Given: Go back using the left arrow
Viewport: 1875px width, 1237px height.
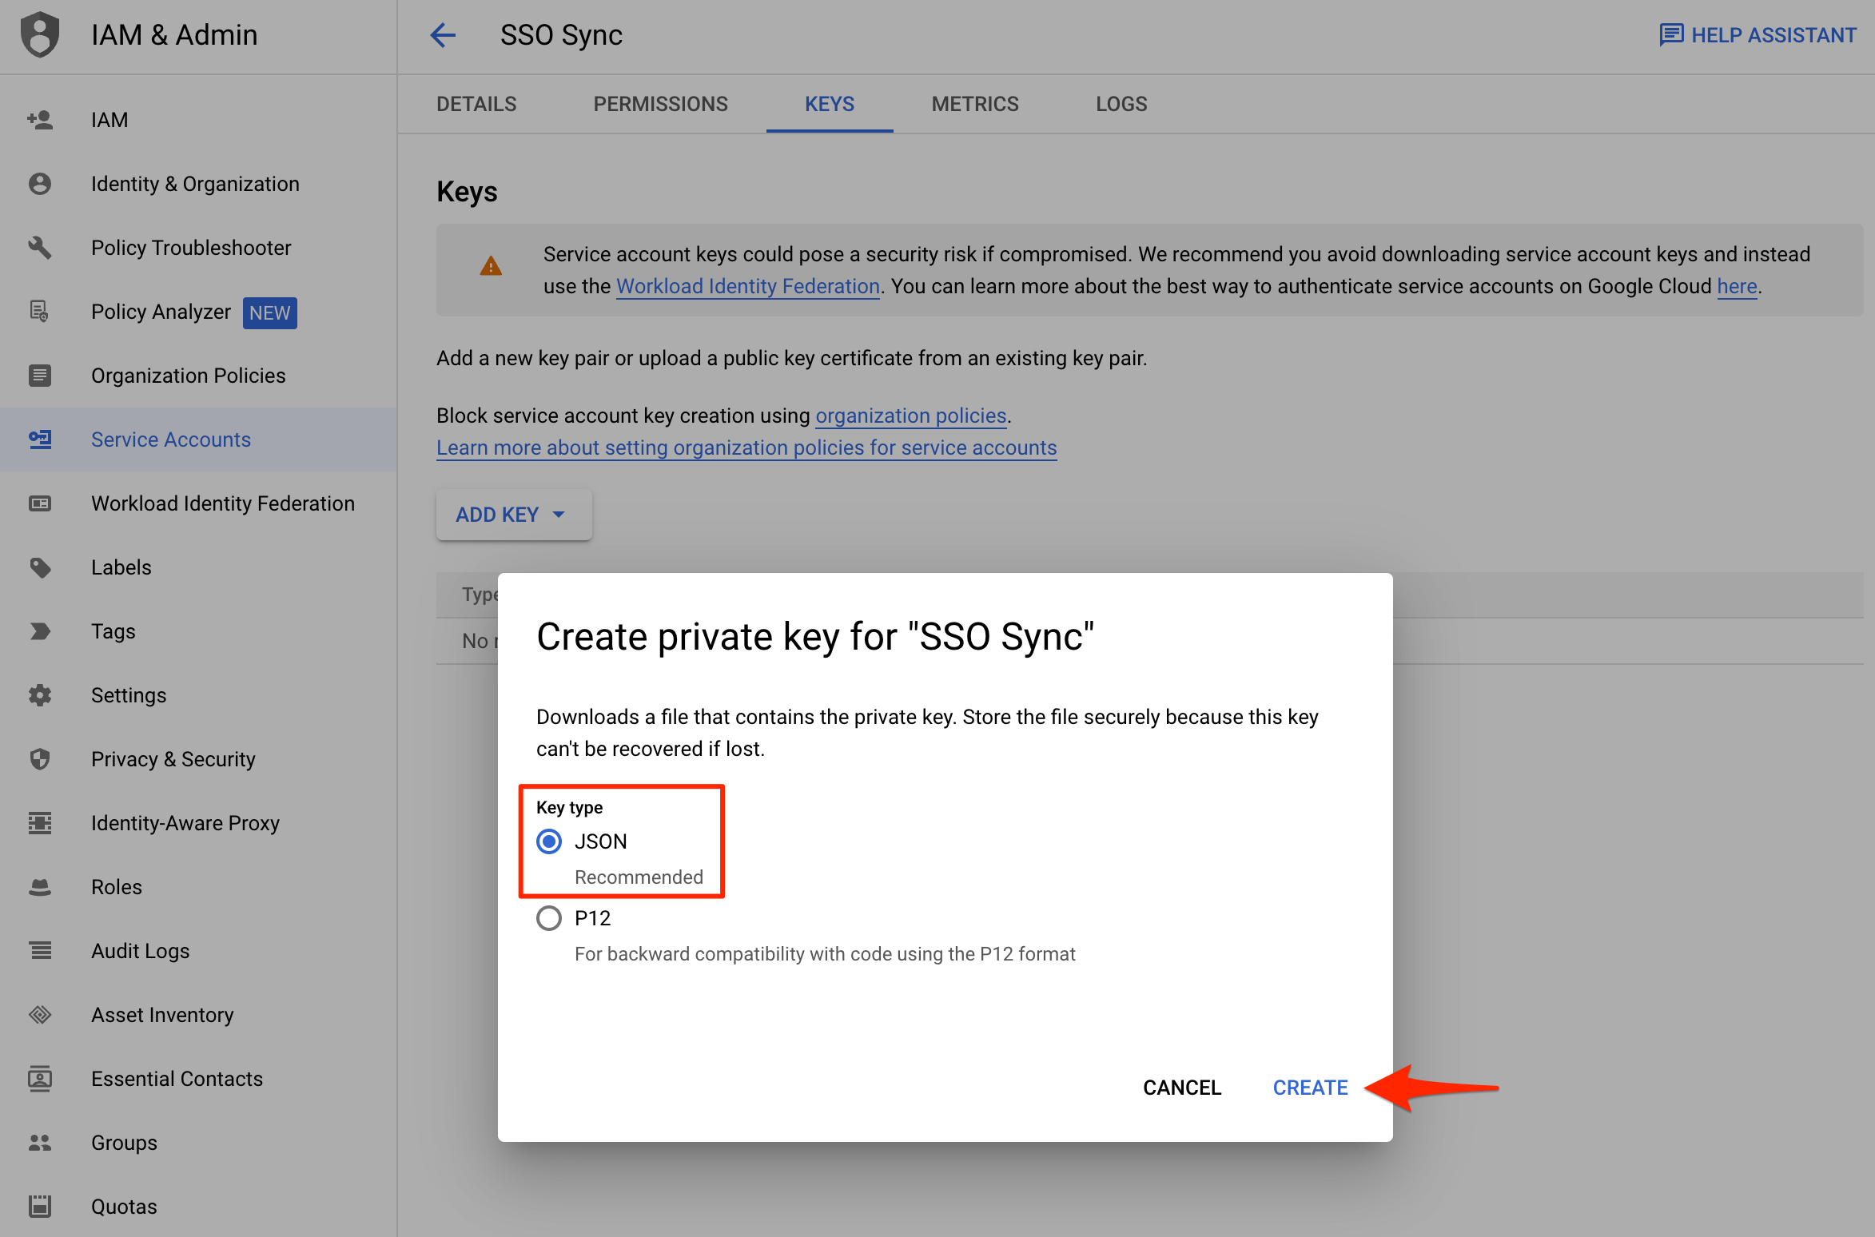Looking at the screenshot, I should pyautogui.click(x=443, y=35).
